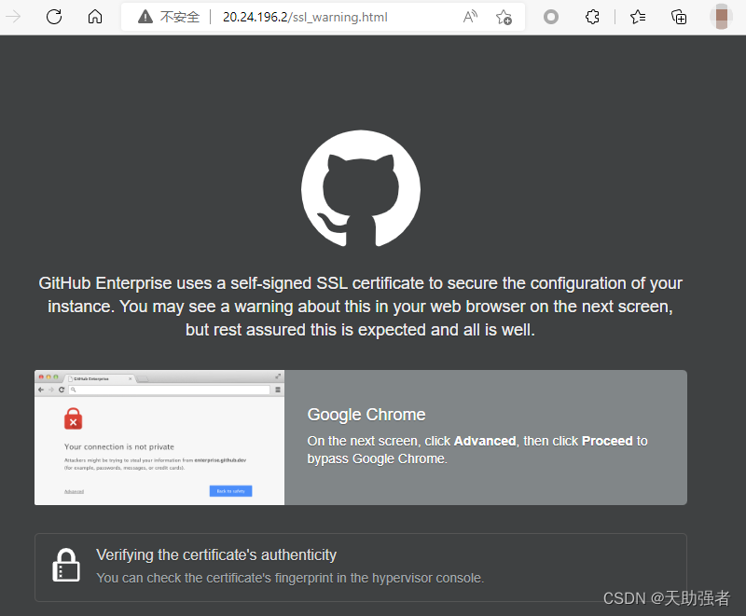Click the padlock icon beside certificate verification text

[65, 564]
